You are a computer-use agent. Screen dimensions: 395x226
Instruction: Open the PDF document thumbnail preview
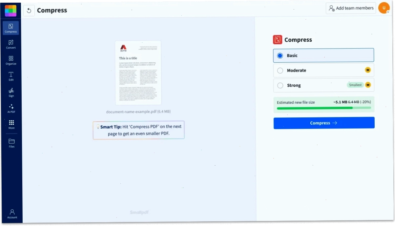tap(138, 73)
